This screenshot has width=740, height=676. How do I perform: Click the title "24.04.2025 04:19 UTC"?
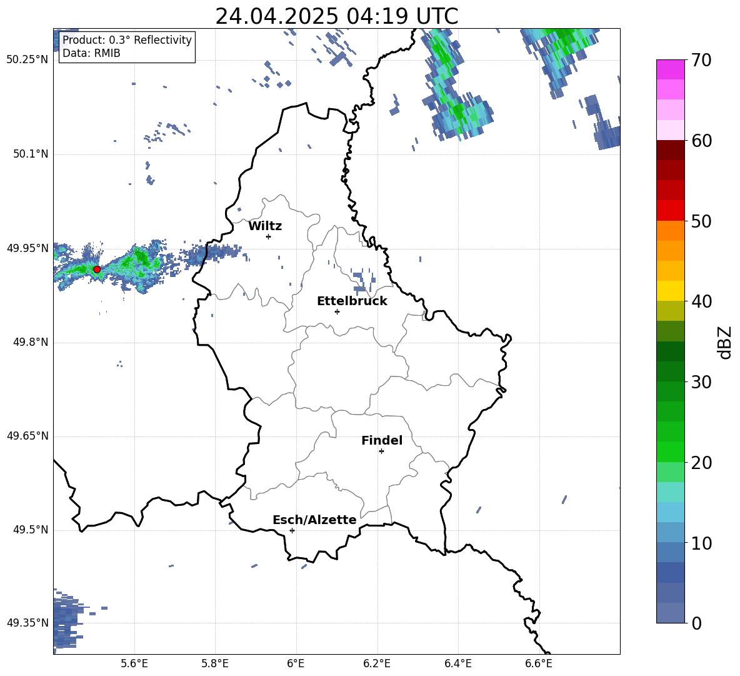[336, 16]
